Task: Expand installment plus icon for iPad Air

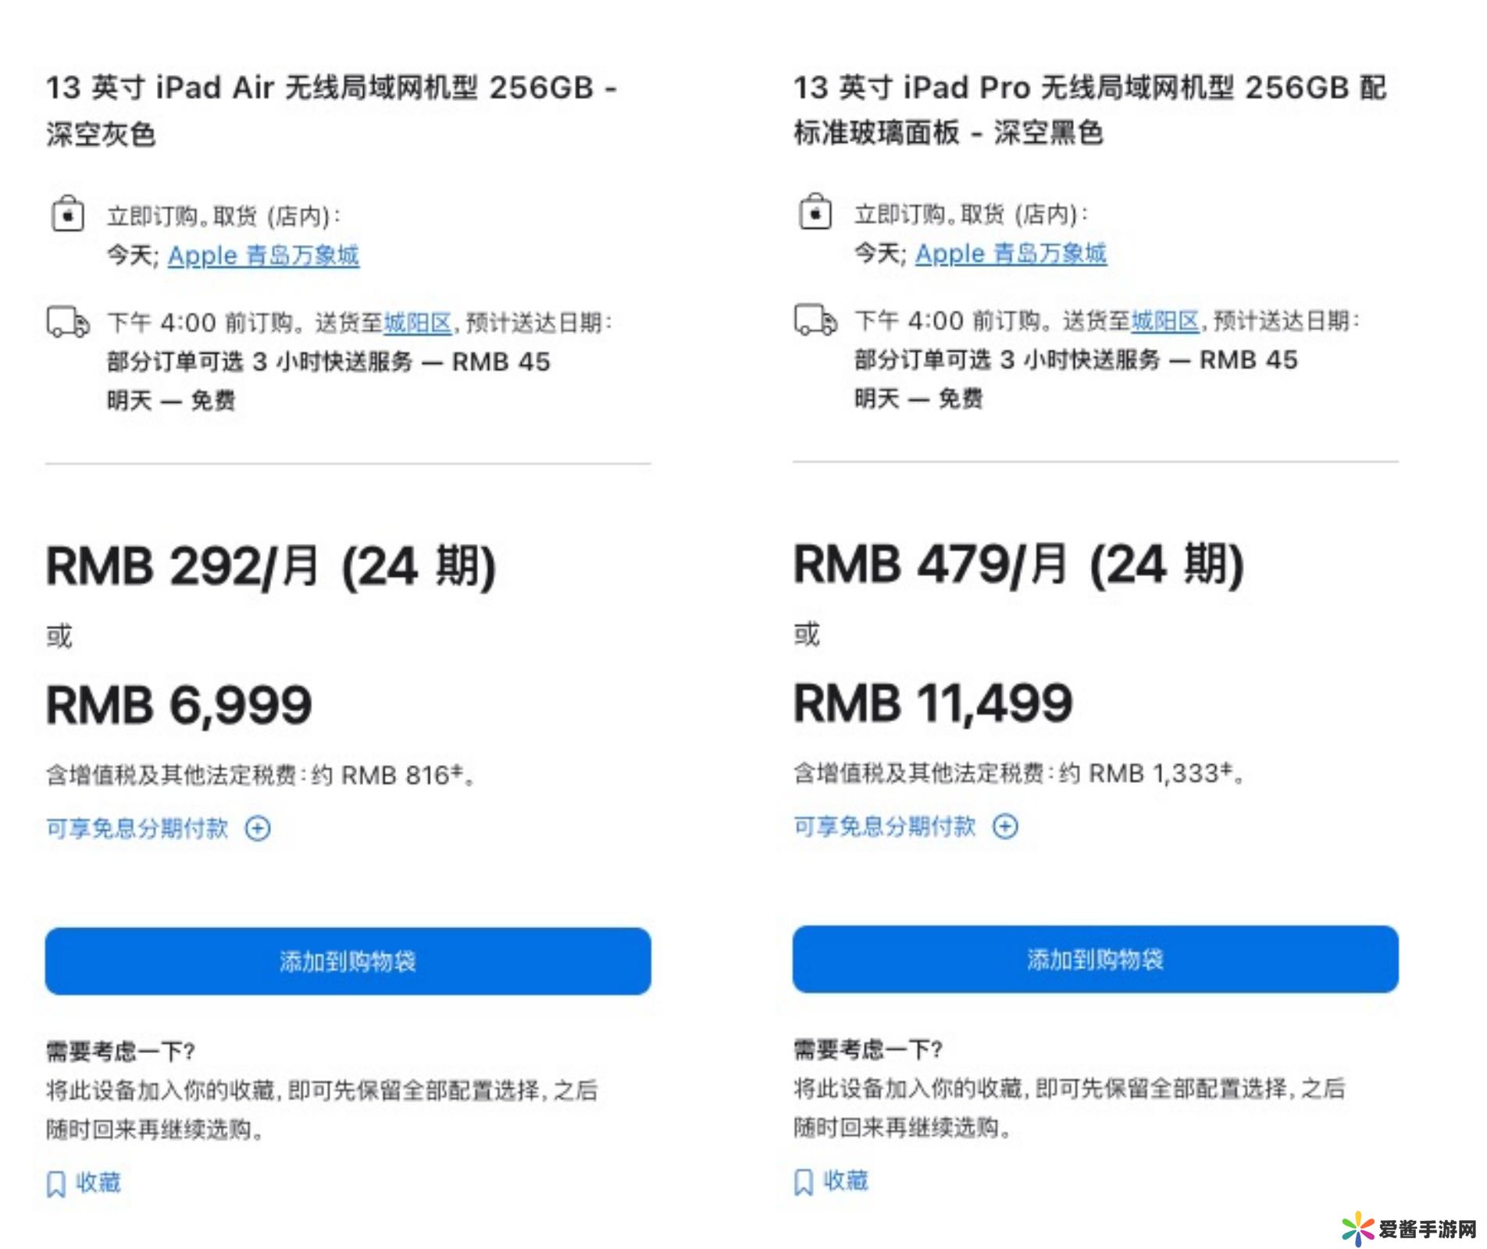Action: pos(258,828)
